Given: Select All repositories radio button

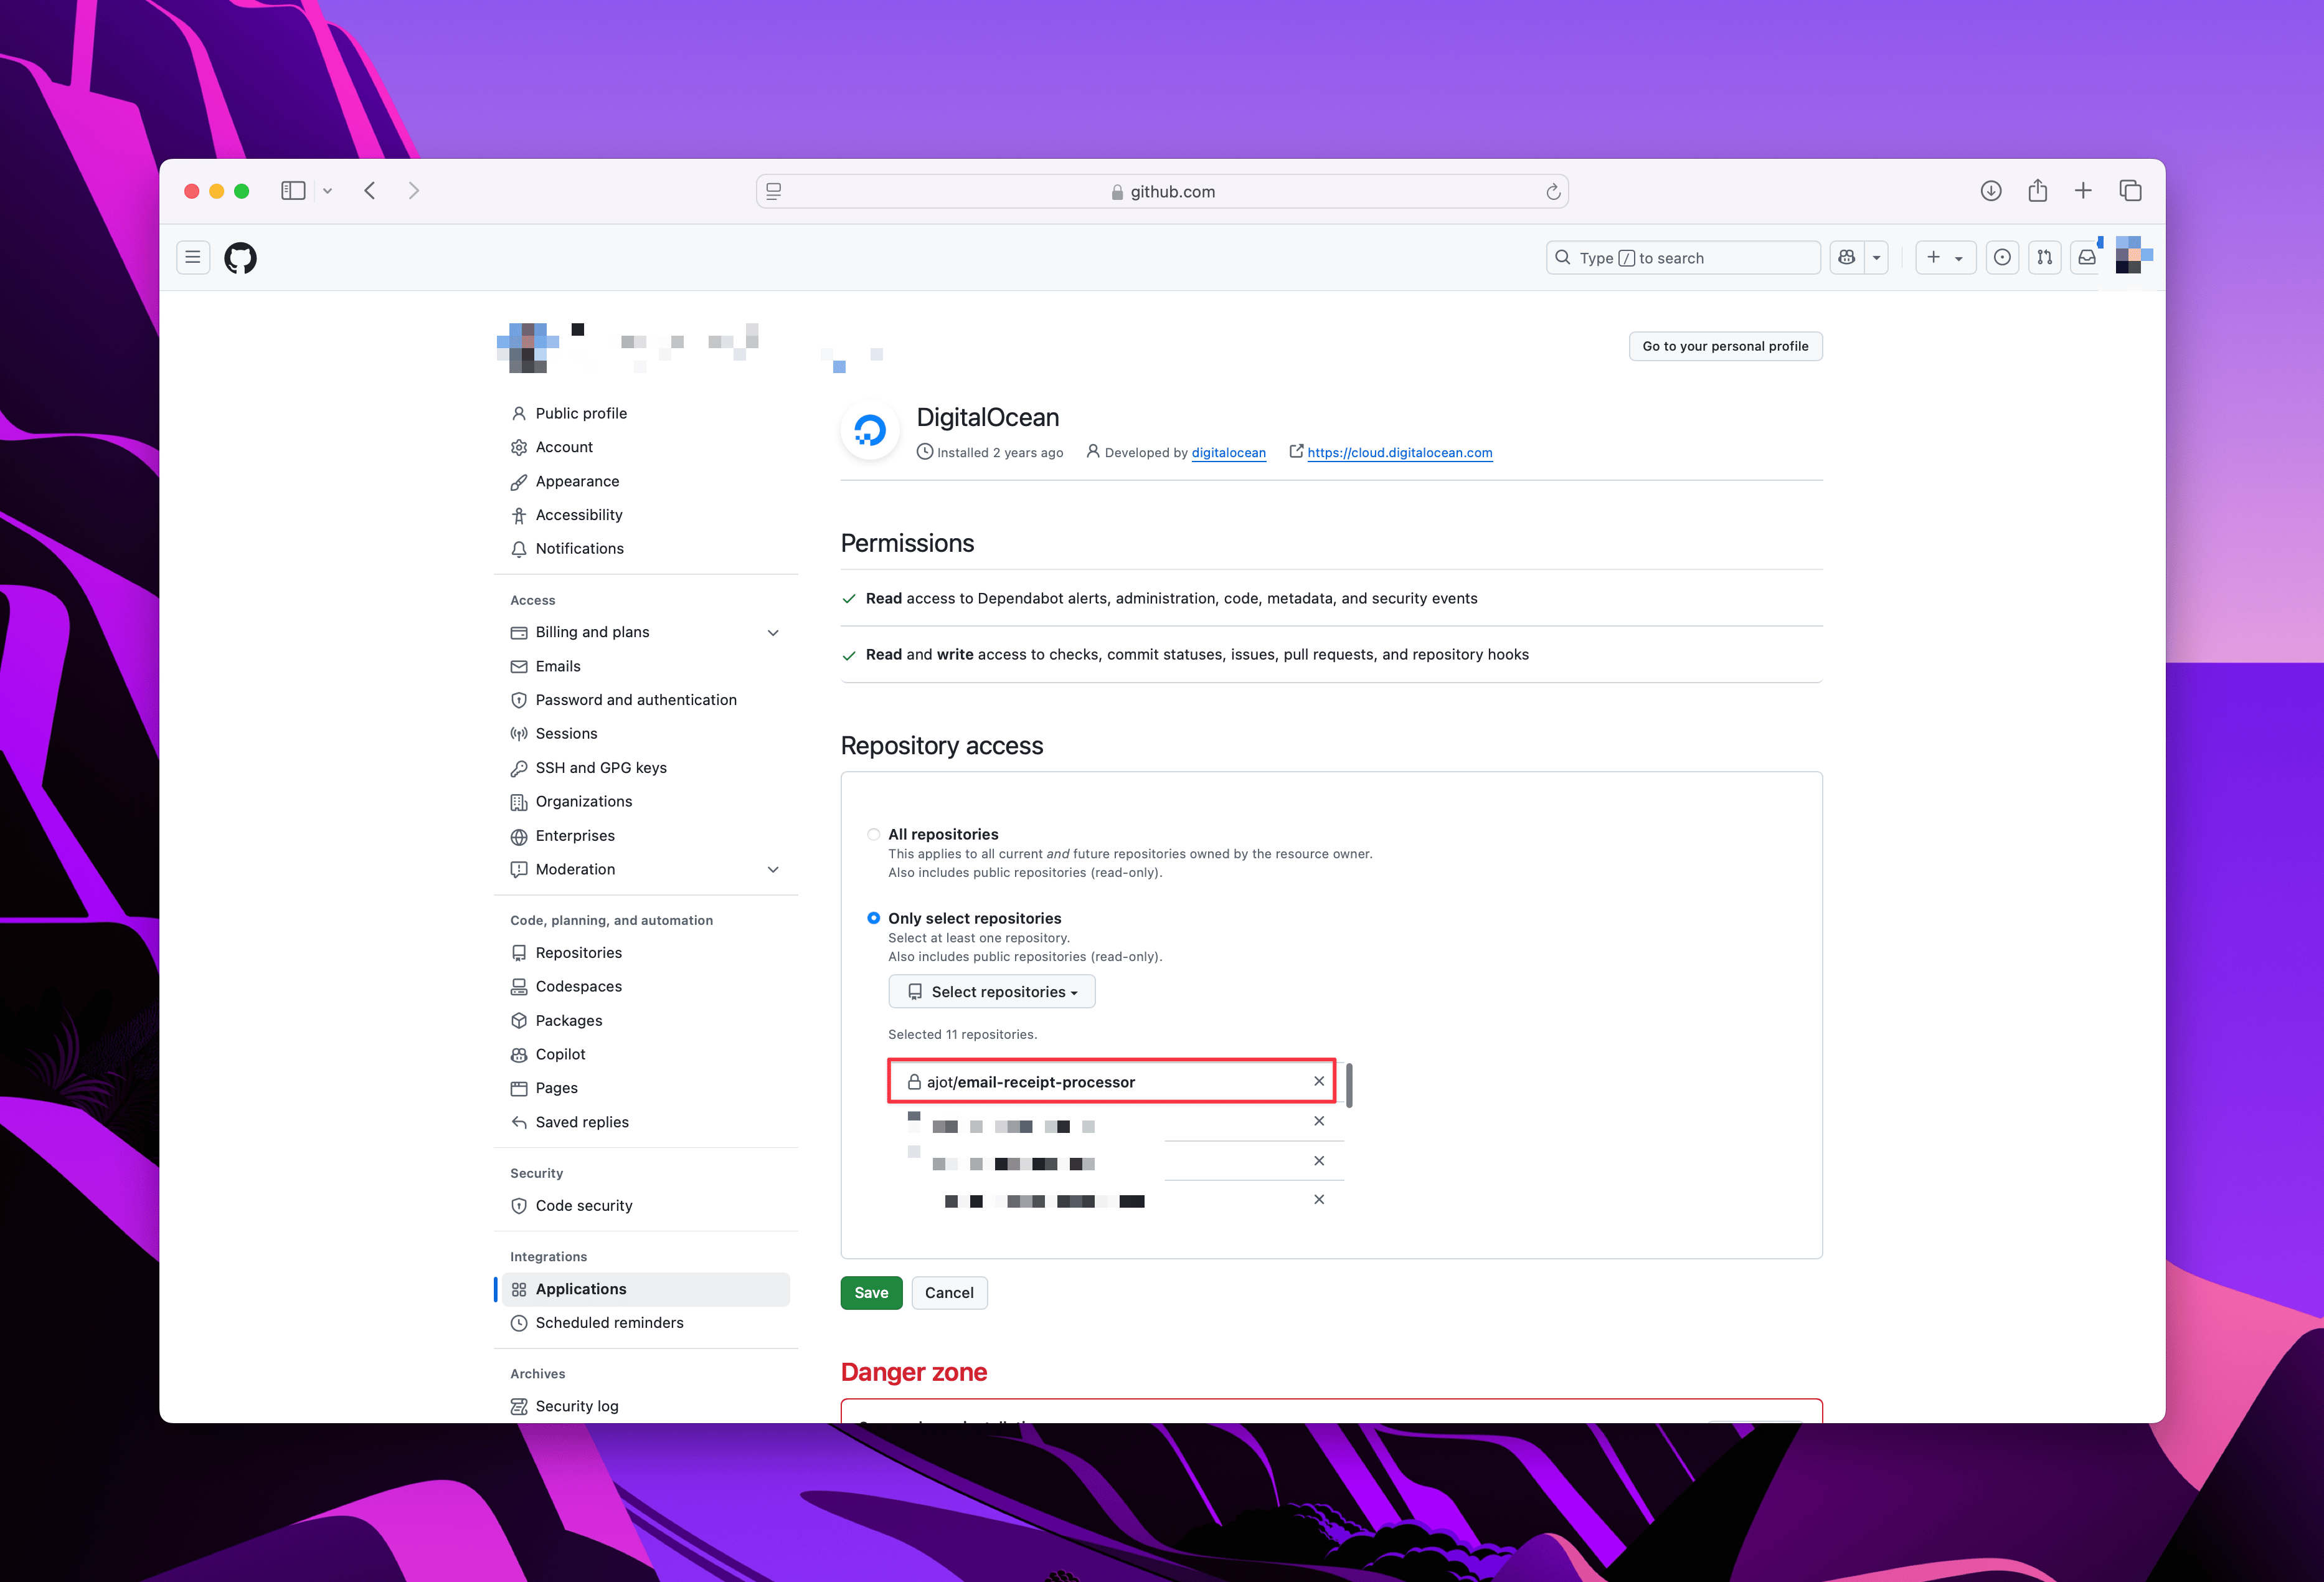Looking at the screenshot, I should 874,834.
